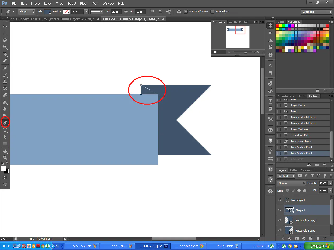334x250 pixels.
Task: Click the width input field
Action: [116, 12]
